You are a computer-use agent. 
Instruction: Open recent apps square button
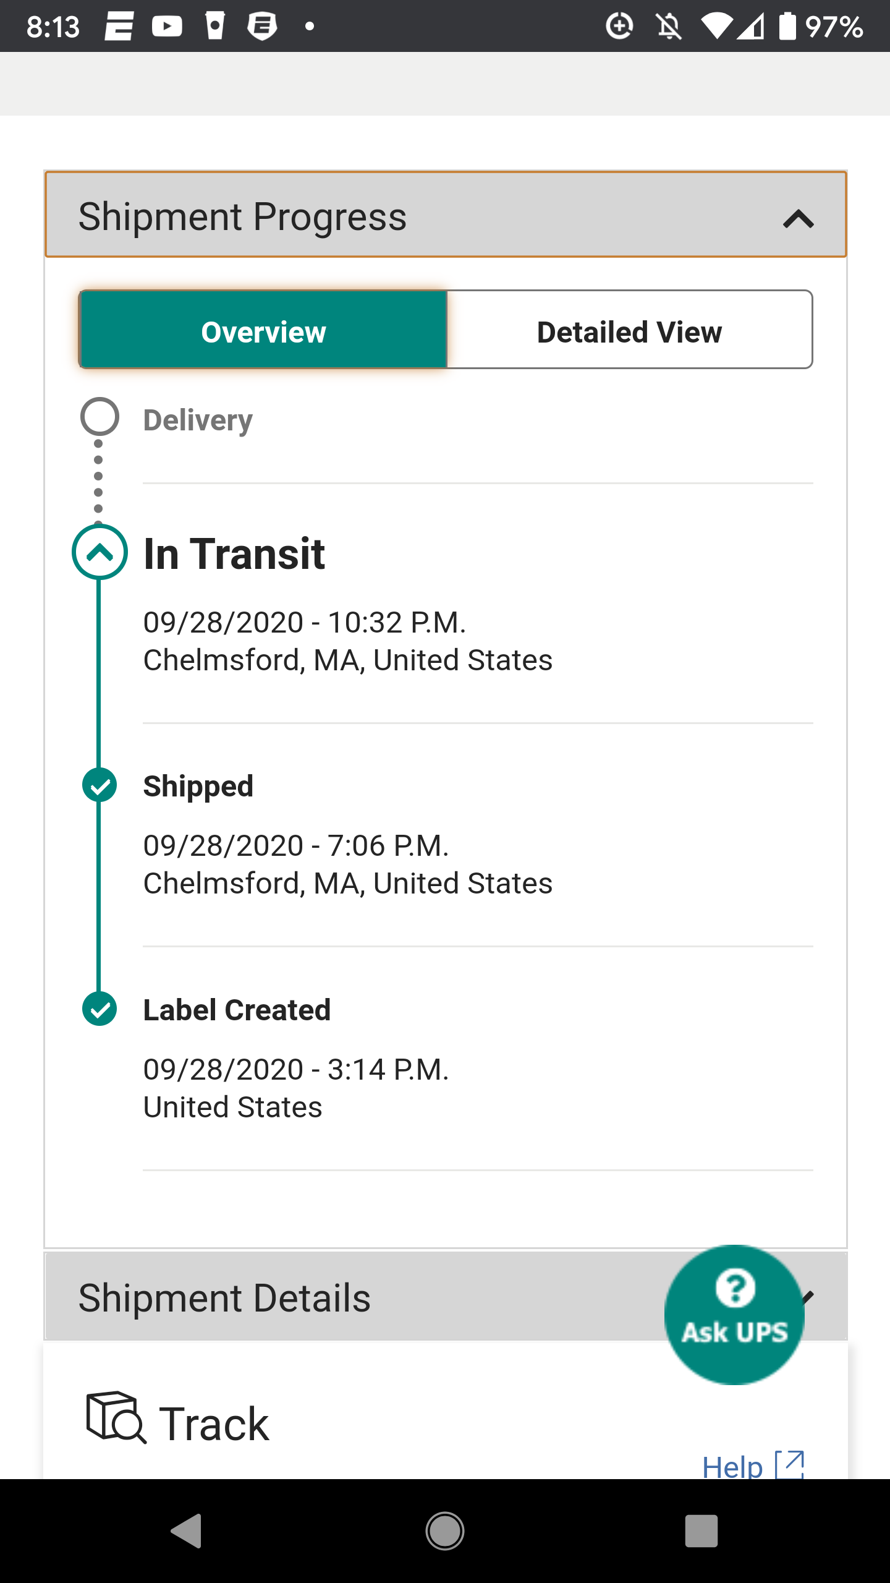[701, 1531]
